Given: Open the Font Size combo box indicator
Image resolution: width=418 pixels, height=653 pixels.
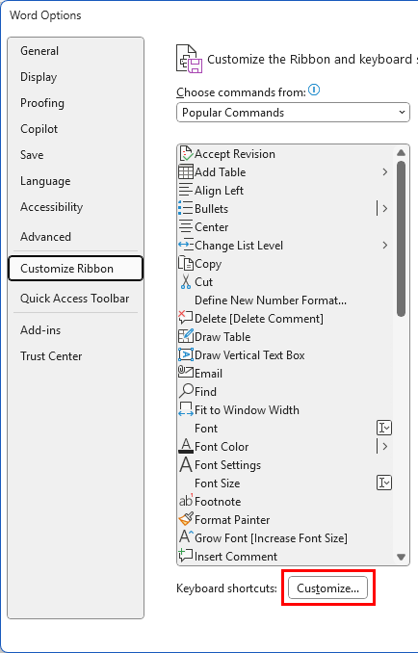Looking at the screenshot, I should click(x=384, y=483).
